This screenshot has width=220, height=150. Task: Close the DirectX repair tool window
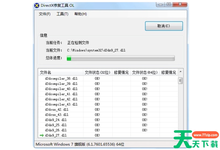click(x=180, y=4)
